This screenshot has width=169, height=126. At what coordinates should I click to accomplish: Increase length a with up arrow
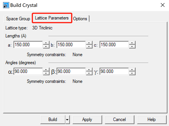(46, 43)
